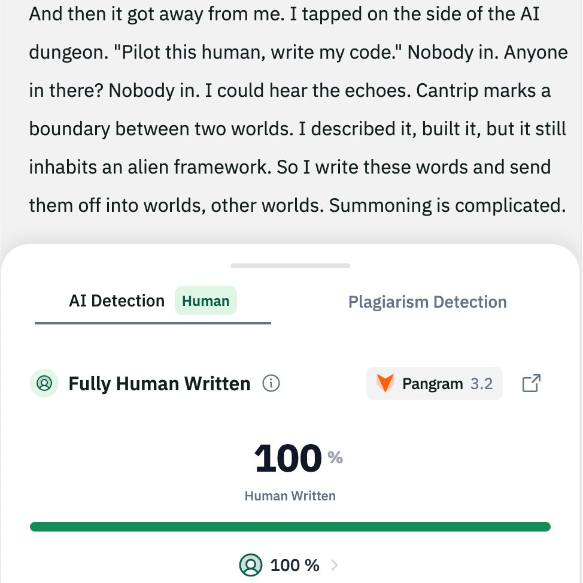Image resolution: width=583 pixels, height=583 pixels.
Task: Click the green person avatar beside Fully Human Written
Action: coord(44,383)
